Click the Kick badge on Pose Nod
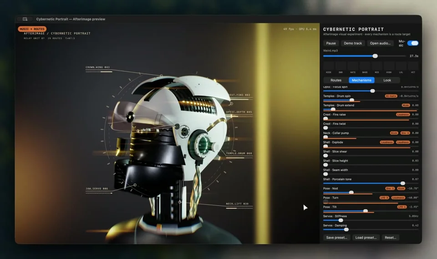This screenshot has height=259, width=437. (x=401, y=188)
